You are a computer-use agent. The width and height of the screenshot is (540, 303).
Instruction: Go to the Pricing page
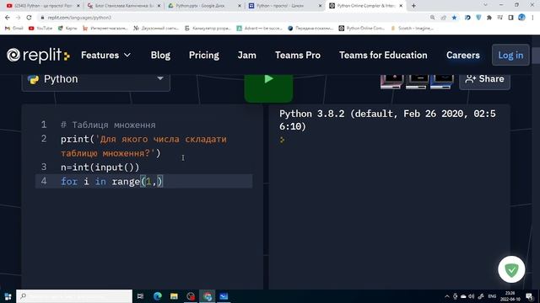point(204,56)
